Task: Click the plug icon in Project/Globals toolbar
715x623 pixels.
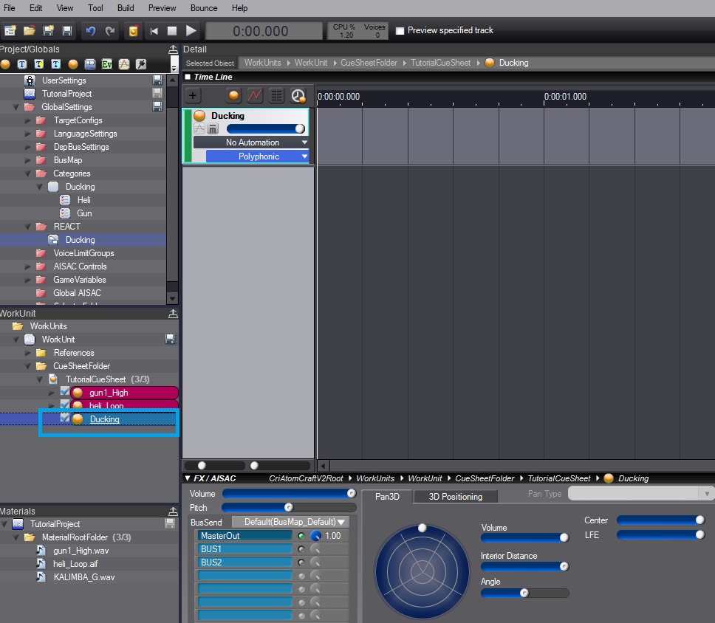Action: (140, 64)
